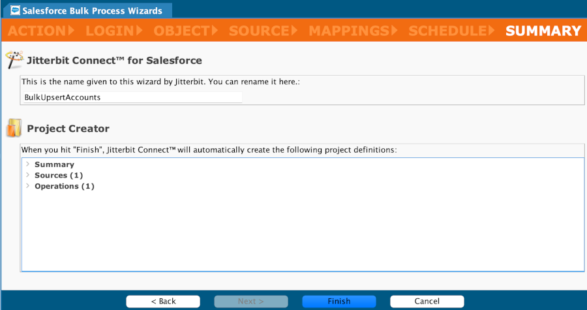Select the SUMMARY wizard step
587x310 pixels.
click(543, 31)
